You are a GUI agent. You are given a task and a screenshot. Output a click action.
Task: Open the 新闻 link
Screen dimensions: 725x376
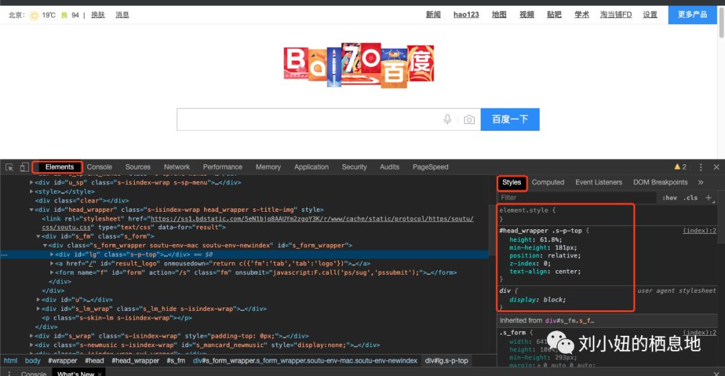click(x=433, y=15)
